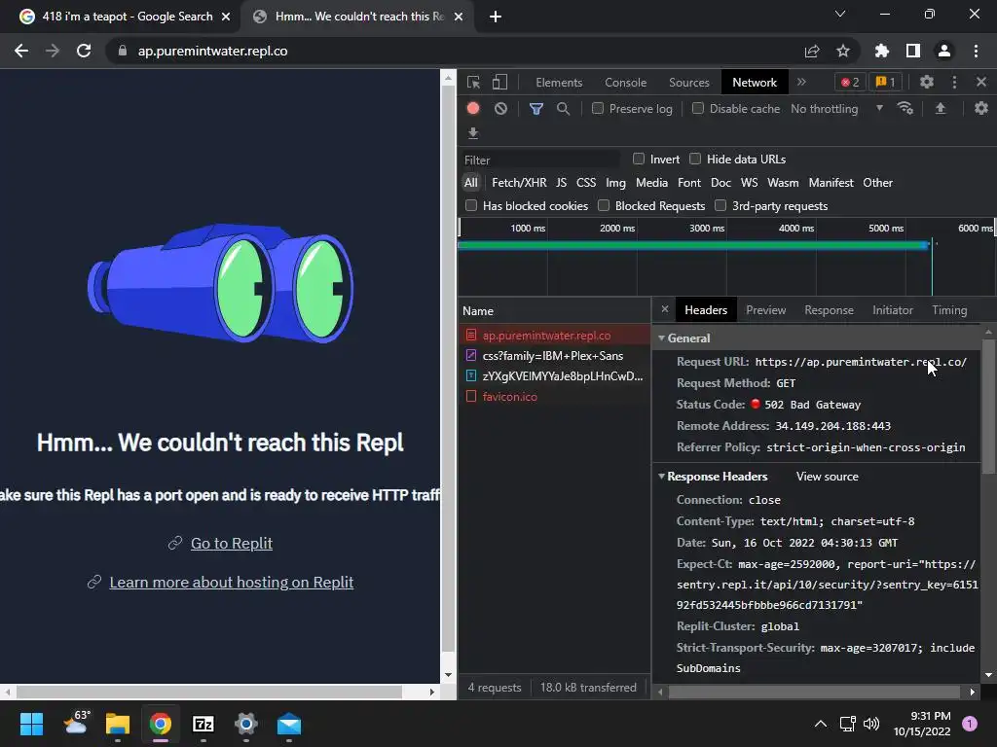Click View source for response headers

(x=828, y=477)
